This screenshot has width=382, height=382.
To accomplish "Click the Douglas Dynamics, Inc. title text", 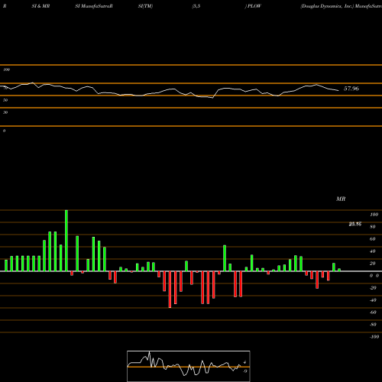I will point(327,6).
